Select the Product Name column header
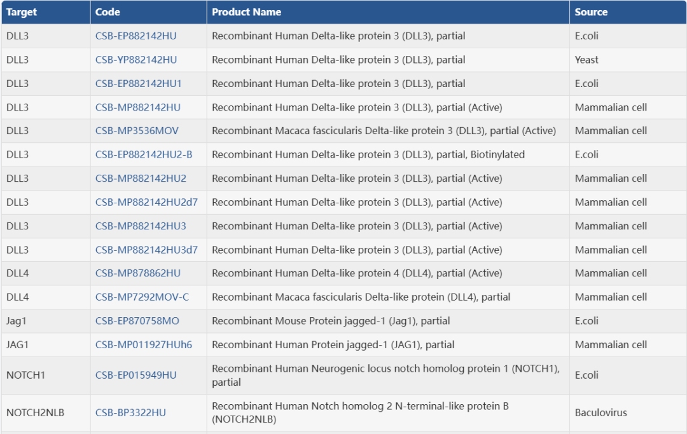Viewport: 687px width, 434px height. click(246, 12)
